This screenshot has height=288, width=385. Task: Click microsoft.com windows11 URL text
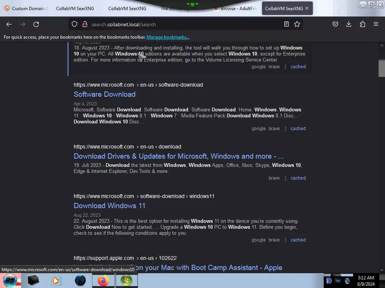pyautogui.click(x=144, y=196)
